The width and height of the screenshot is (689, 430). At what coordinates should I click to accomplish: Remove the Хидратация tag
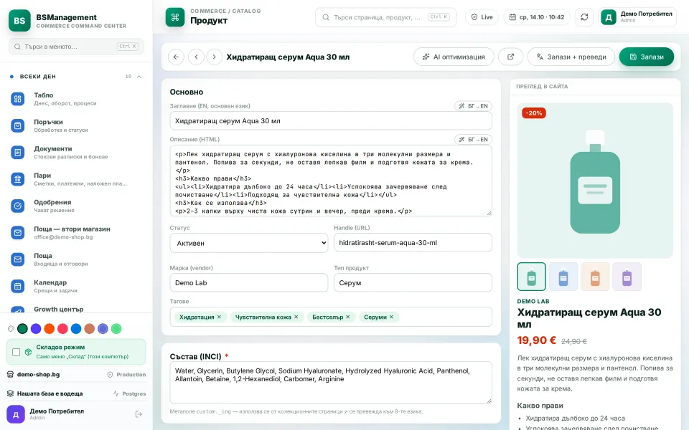[219, 317]
